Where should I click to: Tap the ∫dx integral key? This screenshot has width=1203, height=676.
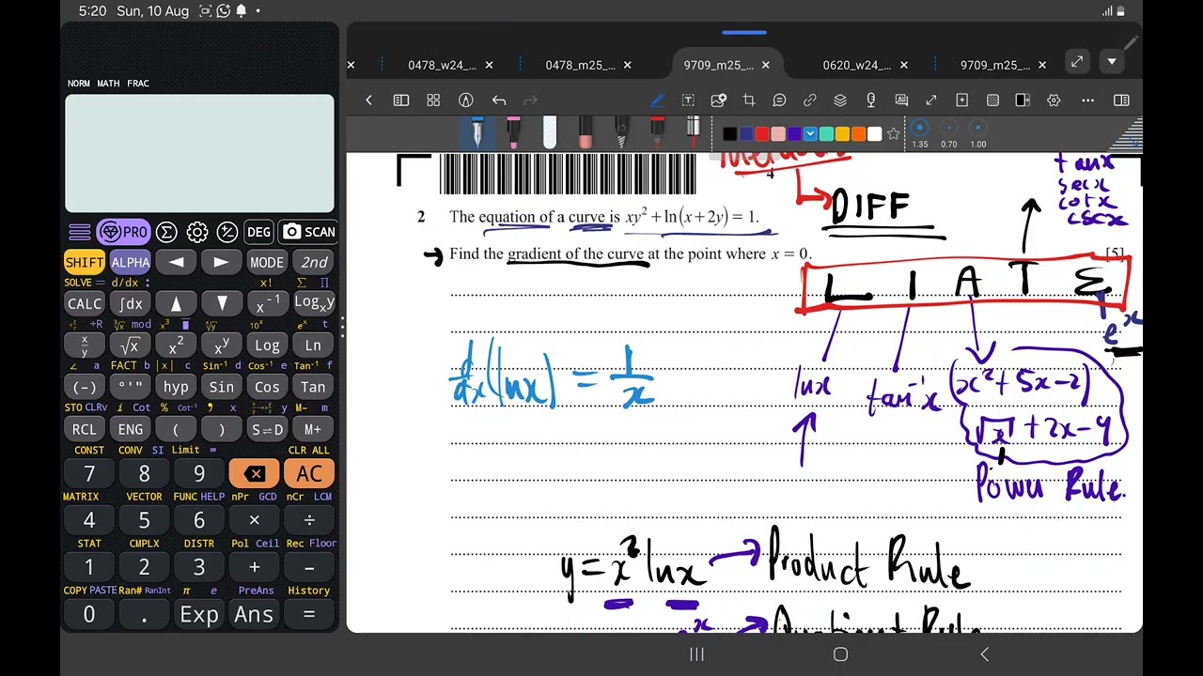tap(130, 303)
